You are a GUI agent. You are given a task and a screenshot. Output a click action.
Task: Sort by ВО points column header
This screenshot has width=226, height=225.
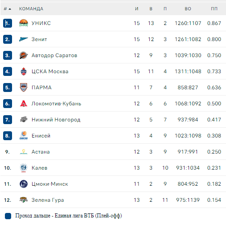pos(188,9)
